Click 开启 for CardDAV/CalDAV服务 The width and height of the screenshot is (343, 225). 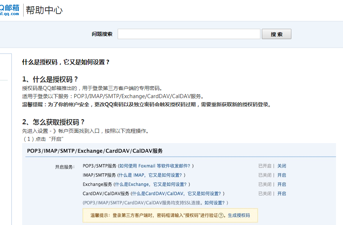281,194
